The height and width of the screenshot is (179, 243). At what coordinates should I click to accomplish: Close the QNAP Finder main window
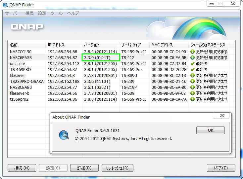(233, 3)
